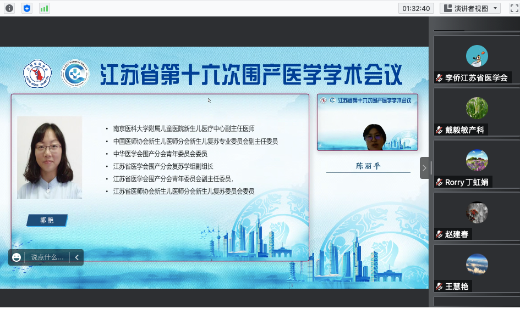Screen dimensions: 520x309
Task: Select participant avatar of 戴毅敏产科
Action: click(x=477, y=108)
